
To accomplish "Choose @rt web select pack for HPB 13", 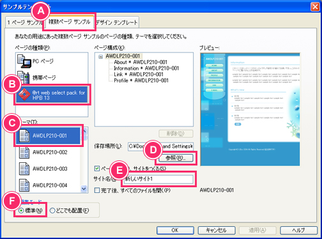I will point(52,95).
